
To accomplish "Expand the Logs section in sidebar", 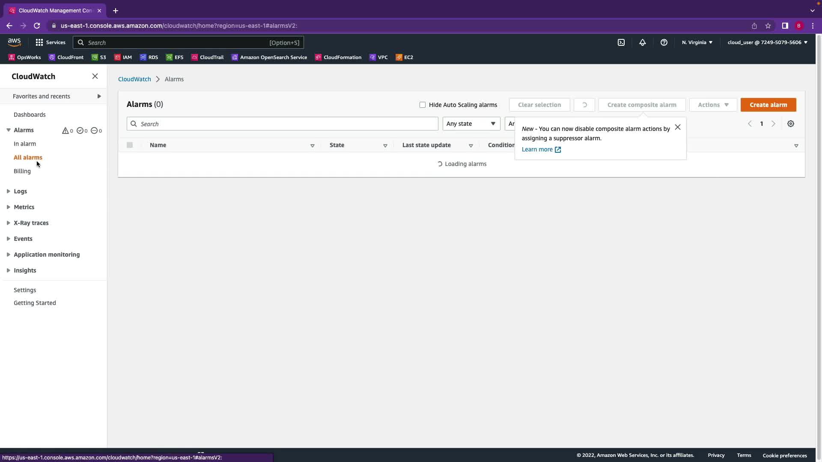I will 20,191.
